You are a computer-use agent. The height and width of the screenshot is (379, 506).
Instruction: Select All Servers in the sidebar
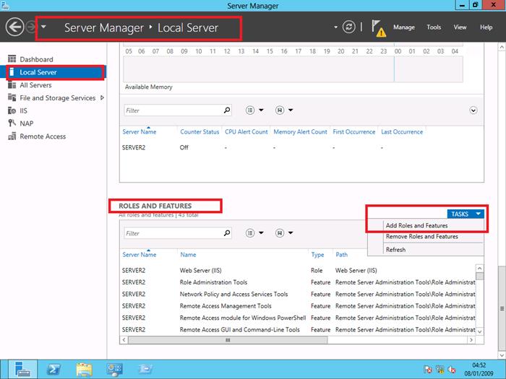coord(35,85)
